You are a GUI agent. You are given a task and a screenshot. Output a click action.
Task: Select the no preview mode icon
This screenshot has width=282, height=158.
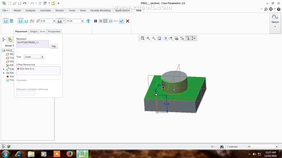tap(101, 21)
